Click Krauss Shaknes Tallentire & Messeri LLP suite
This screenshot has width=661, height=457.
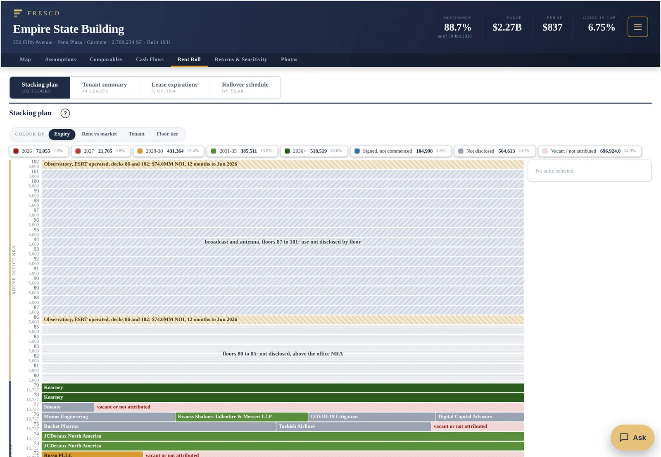click(242, 417)
